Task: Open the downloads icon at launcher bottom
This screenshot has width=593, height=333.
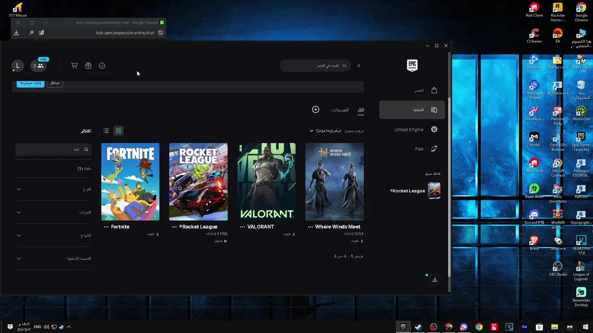Action: tap(435, 280)
